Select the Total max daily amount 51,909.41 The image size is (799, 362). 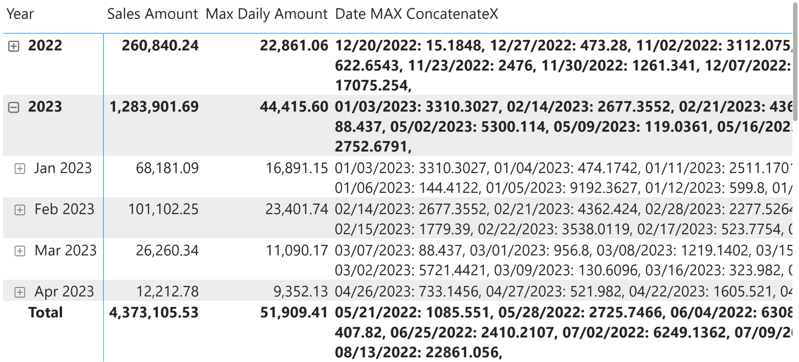click(x=294, y=312)
